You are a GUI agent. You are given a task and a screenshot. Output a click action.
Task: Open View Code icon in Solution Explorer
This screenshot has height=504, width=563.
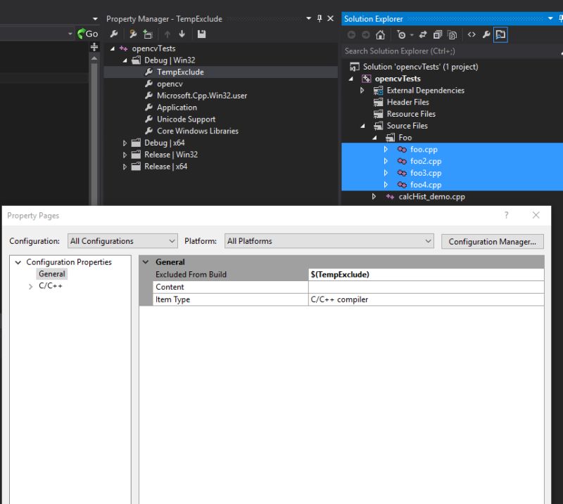click(x=472, y=34)
